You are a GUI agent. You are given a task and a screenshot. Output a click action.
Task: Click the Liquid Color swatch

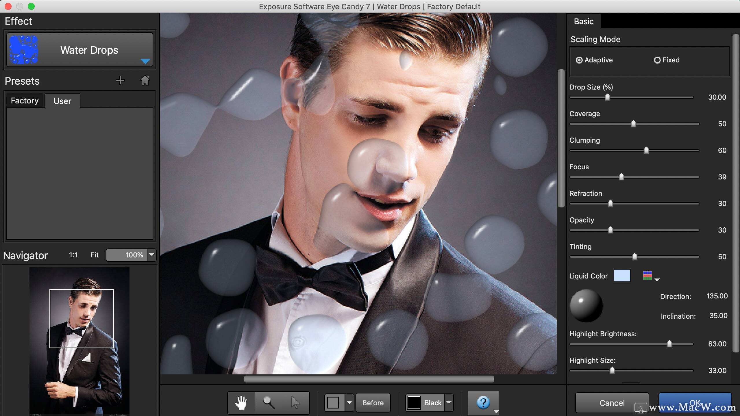(x=622, y=276)
